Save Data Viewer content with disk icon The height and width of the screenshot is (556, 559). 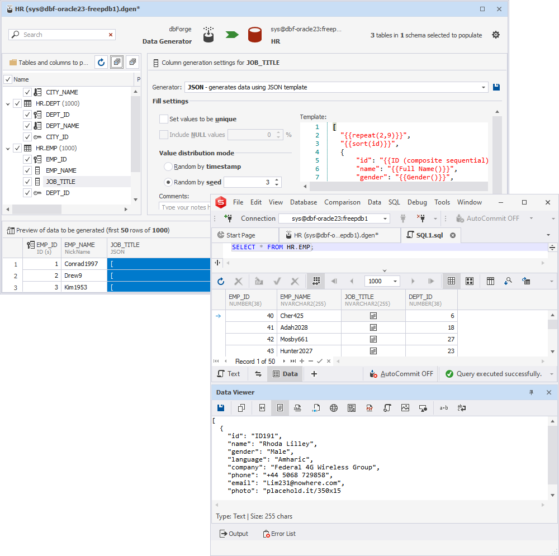pyautogui.click(x=221, y=408)
